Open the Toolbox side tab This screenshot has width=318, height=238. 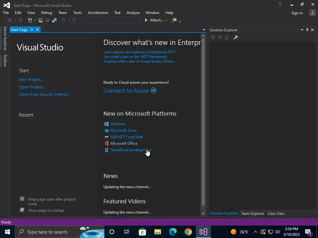tap(5, 60)
